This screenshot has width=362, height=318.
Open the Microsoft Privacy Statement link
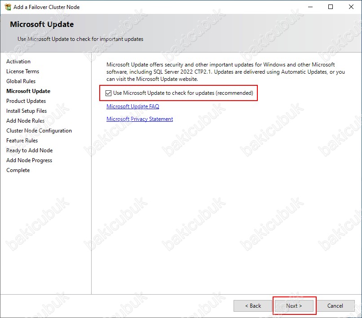click(140, 119)
